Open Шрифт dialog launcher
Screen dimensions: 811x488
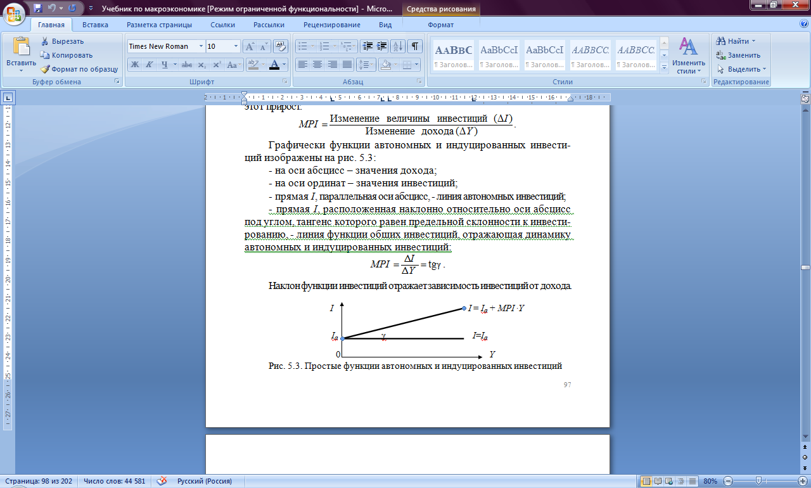pos(284,82)
